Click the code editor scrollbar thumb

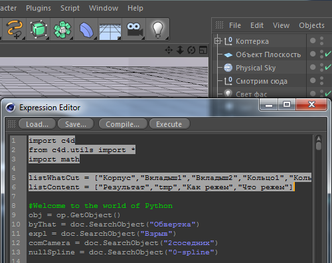point(319,146)
